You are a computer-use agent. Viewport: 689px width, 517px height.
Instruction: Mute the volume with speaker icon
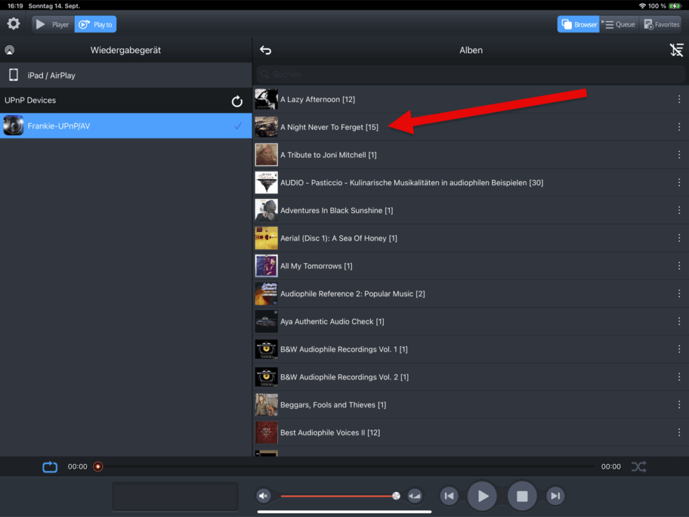pos(264,496)
